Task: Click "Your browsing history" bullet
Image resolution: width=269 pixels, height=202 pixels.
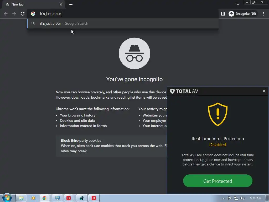Action: (77, 115)
